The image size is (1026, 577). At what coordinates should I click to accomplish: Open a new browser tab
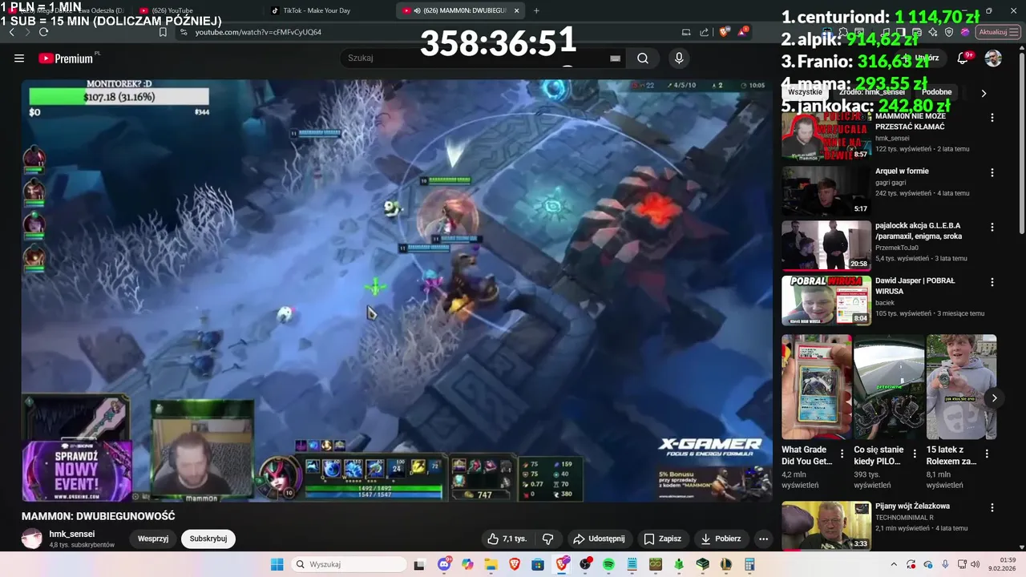coord(536,10)
